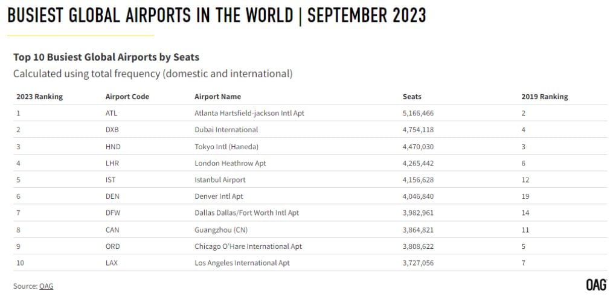Screen dimensions: 616x302
Task: Select the Los Angeles International Apt row
Action: [242, 263]
